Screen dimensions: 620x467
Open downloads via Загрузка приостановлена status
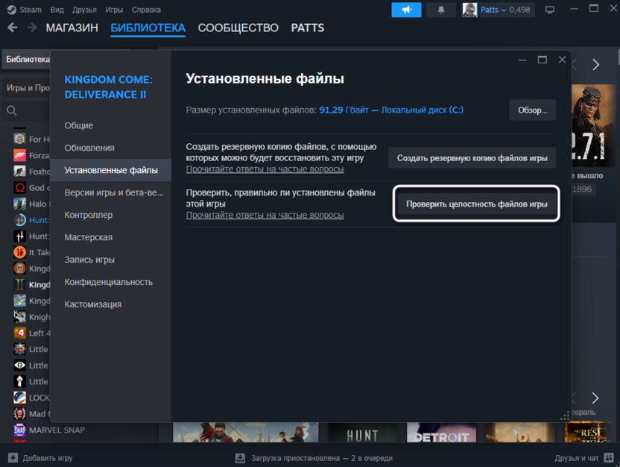coord(321,458)
